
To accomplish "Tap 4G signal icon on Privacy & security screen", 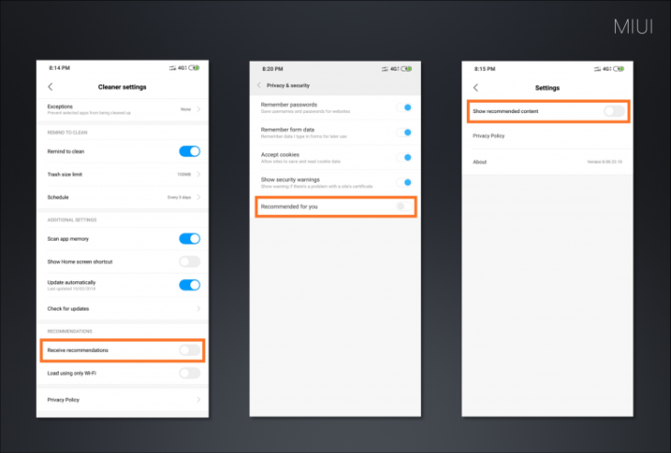I will click(x=393, y=68).
